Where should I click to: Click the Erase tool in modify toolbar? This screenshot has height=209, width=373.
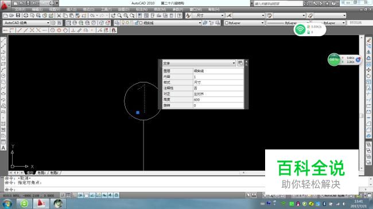pyautogui.click(x=369, y=40)
